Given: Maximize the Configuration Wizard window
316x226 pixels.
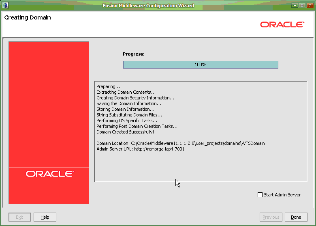Looking at the screenshot, I should click(302, 5).
